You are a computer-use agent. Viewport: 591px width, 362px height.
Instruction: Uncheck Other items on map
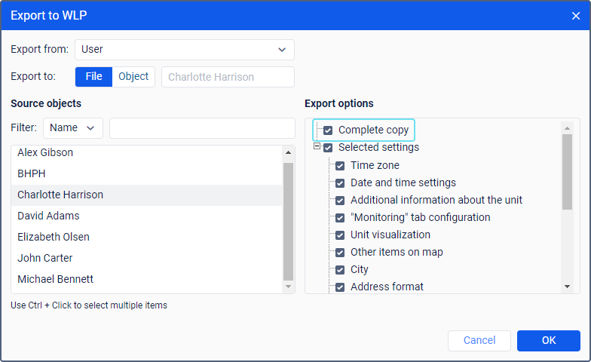pos(340,252)
